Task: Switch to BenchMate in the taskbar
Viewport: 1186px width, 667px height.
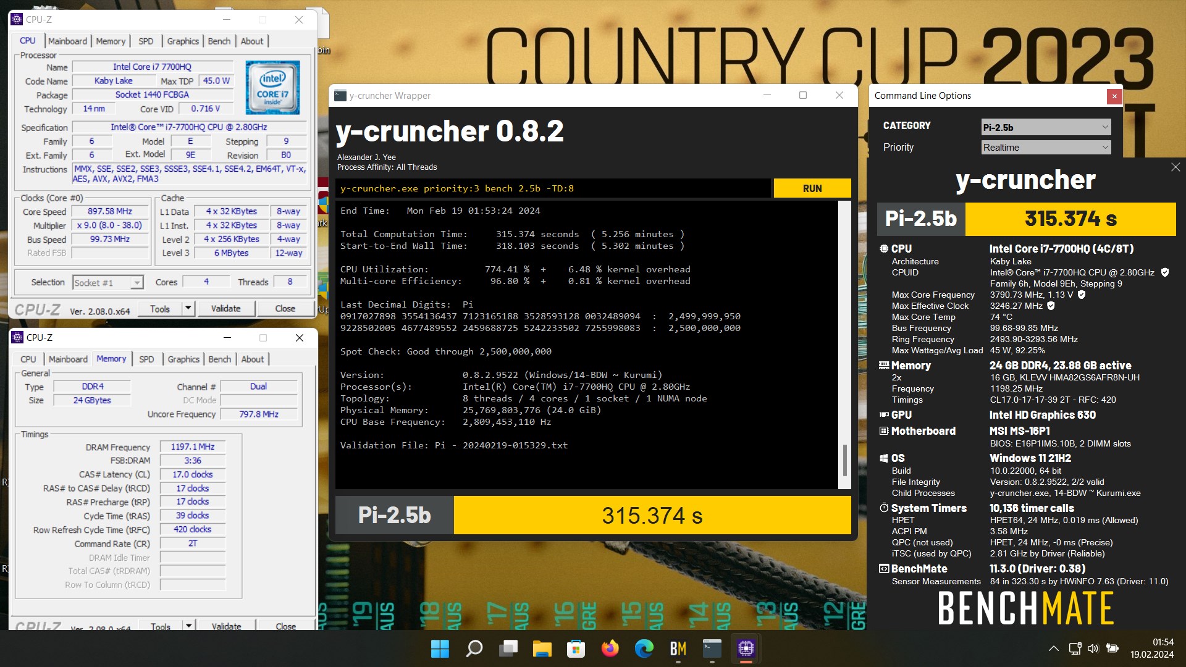Action: pos(678,648)
